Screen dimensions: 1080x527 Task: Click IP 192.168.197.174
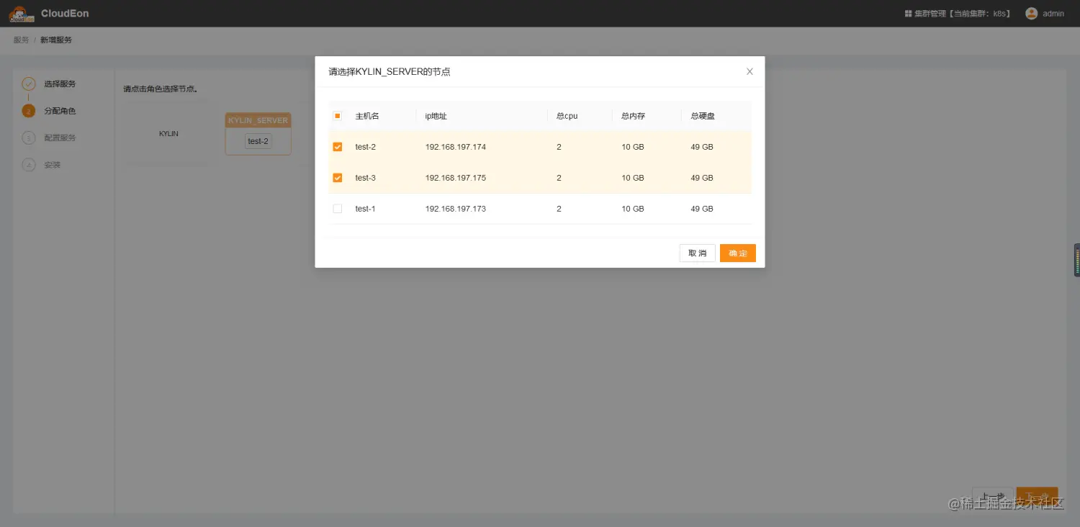(456, 147)
